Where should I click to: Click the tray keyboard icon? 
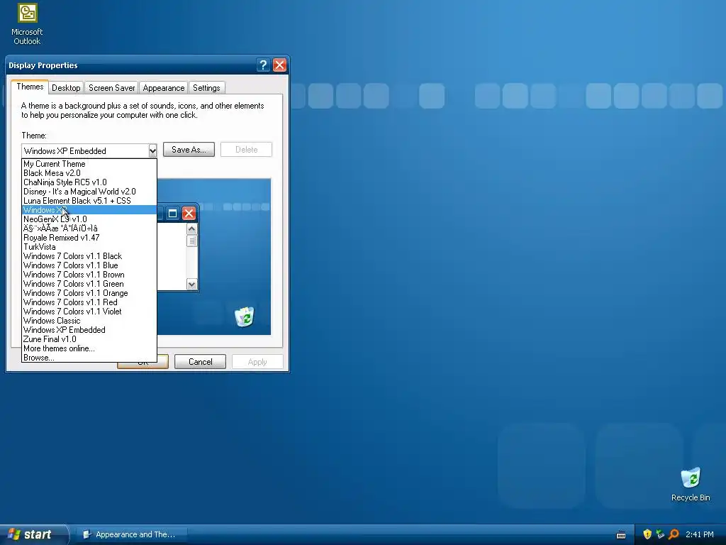click(621, 535)
